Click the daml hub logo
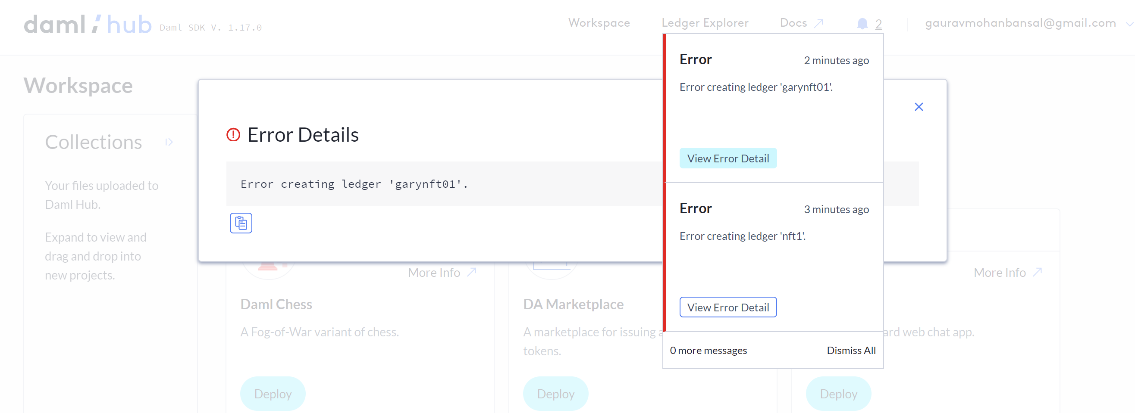1135x413 pixels. [88, 25]
